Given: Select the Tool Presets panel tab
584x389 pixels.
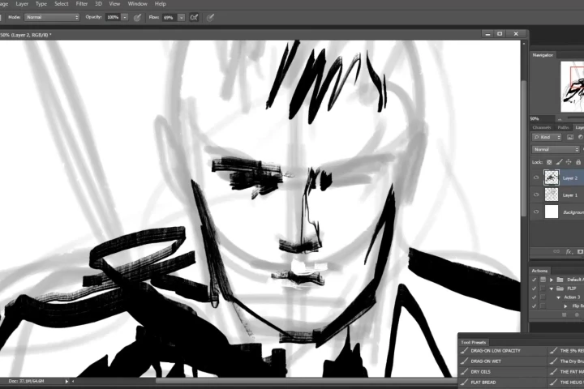Looking at the screenshot, I should (x=474, y=342).
